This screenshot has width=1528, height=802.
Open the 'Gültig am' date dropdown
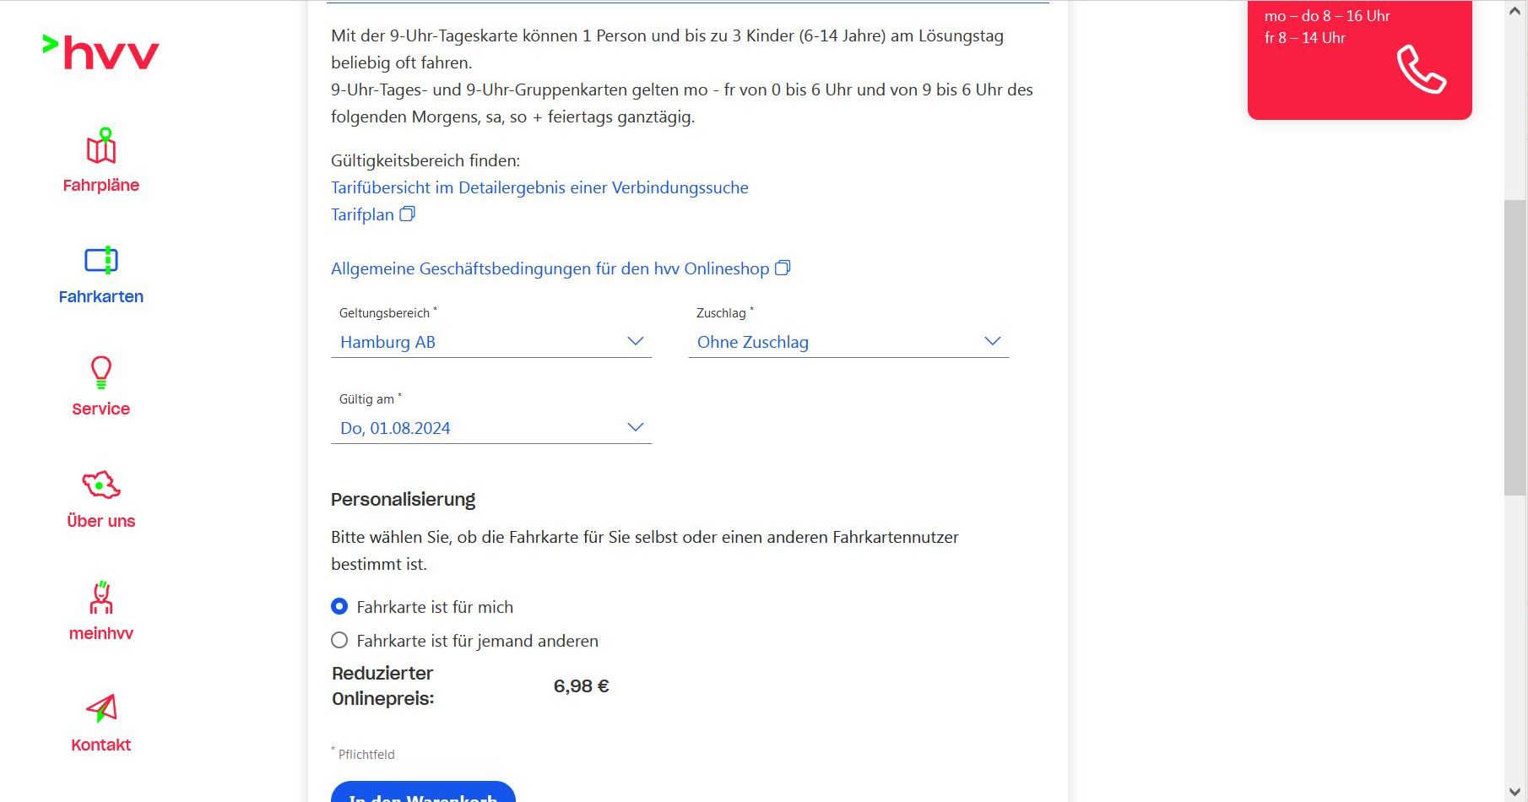(491, 428)
